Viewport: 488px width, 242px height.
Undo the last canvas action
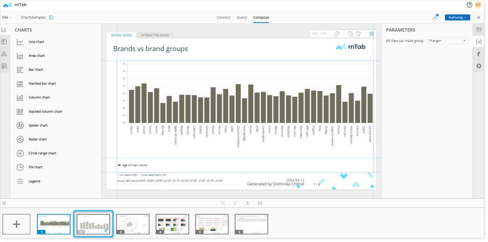[315, 34]
